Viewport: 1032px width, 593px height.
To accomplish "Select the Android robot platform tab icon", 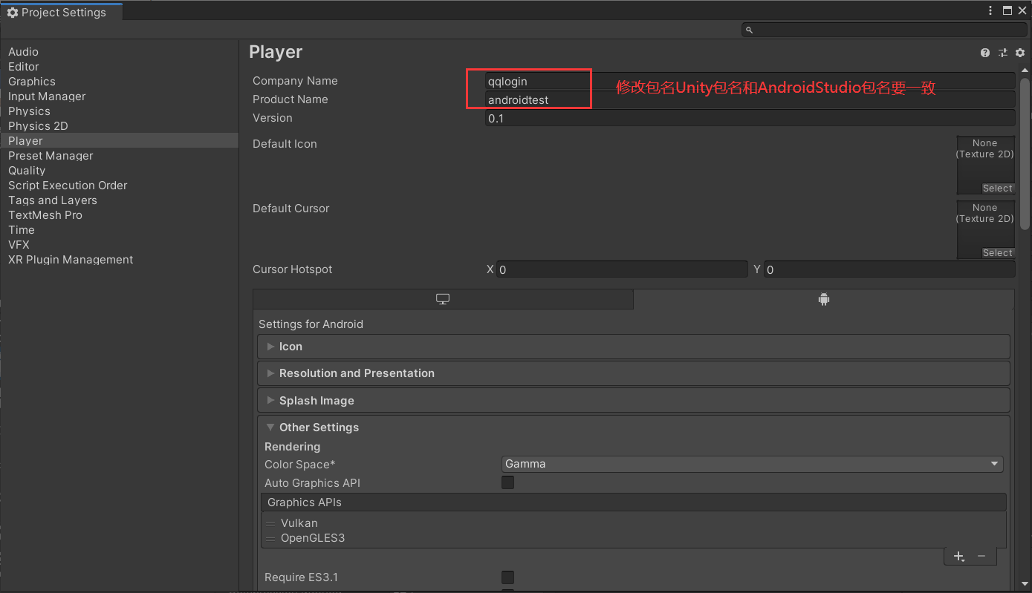I will point(823,298).
